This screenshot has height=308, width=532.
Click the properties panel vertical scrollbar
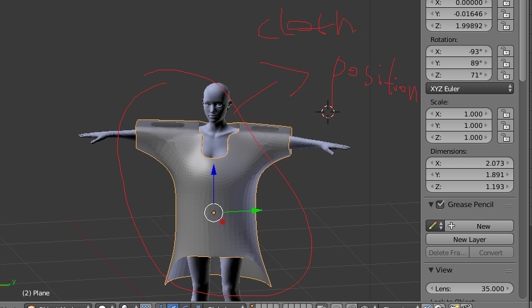[523, 41]
